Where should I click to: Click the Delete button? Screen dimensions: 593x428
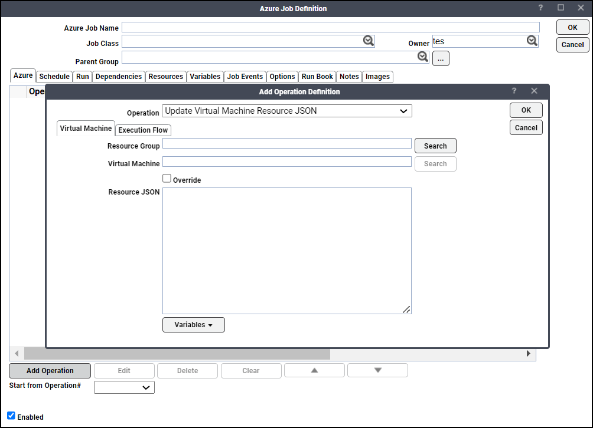188,371
